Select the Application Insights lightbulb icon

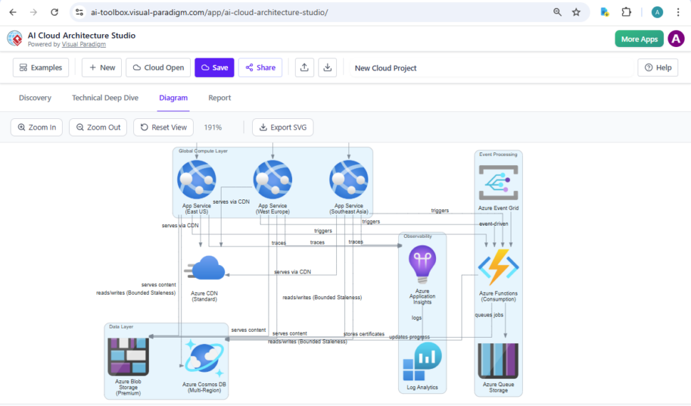coord(422,264)
